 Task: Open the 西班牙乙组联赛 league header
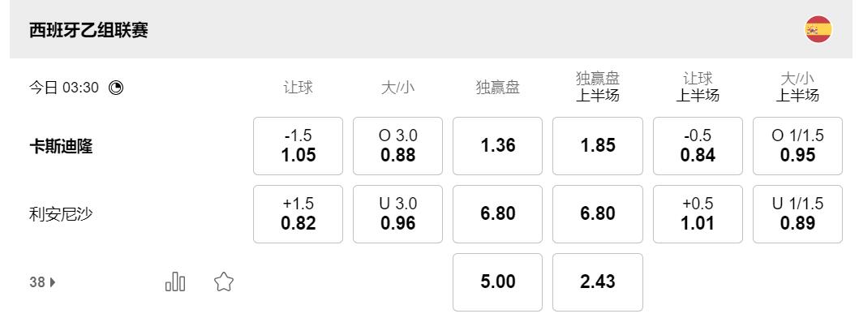click(x=88, y=31)
